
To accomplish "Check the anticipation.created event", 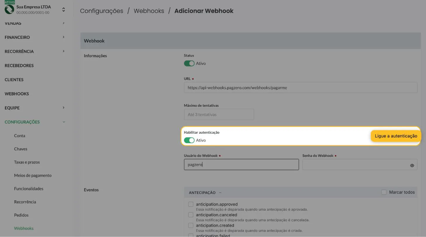I will point(191,225).
